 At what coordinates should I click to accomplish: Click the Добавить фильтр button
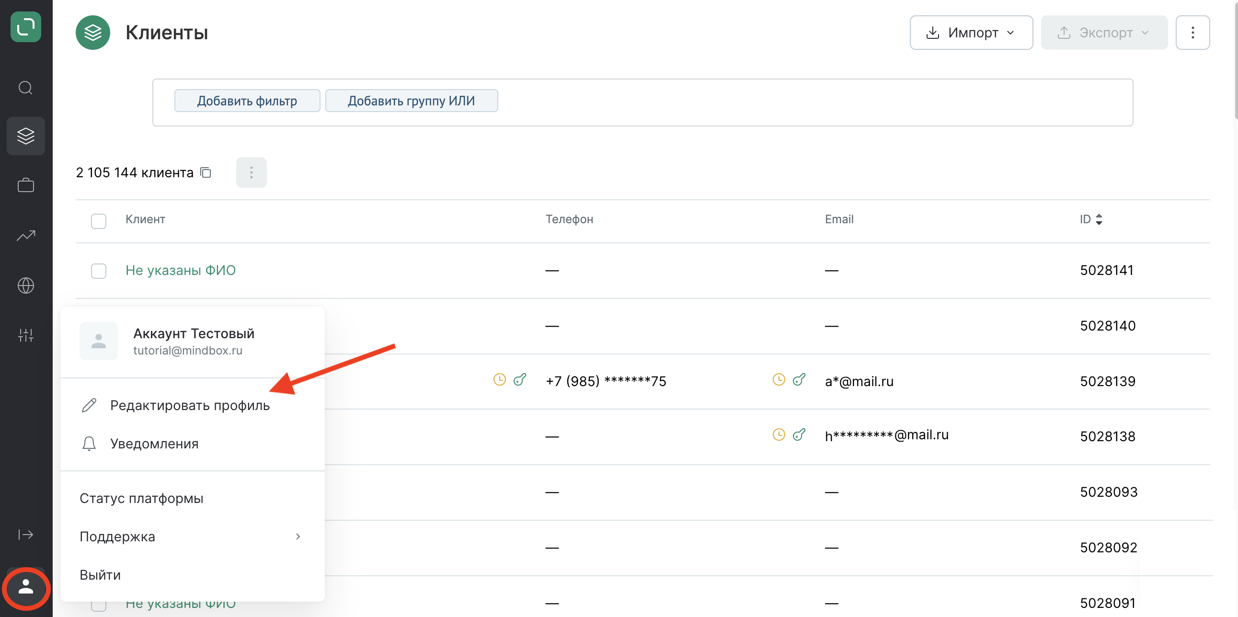(247, 101)
